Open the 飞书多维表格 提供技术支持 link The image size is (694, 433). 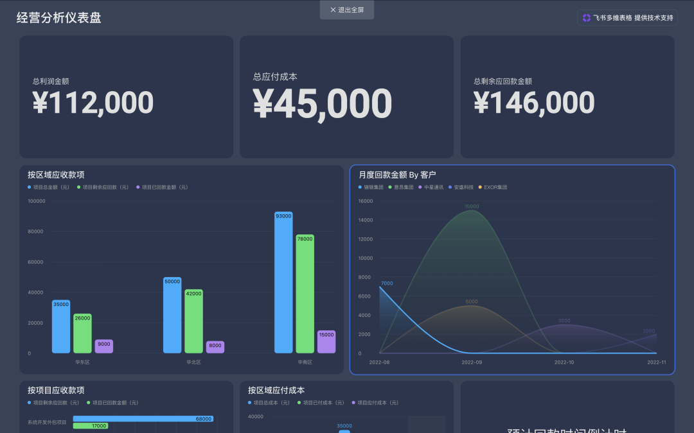click(627, 18)
